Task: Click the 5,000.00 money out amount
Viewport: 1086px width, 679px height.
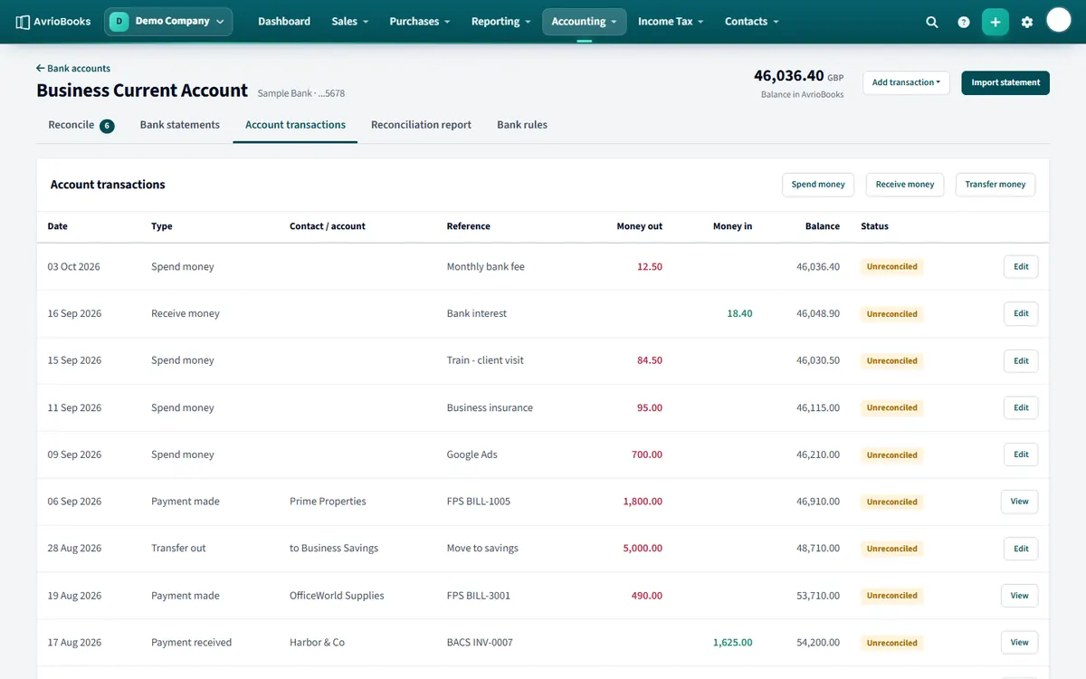Action: click(x=643, y=549)
